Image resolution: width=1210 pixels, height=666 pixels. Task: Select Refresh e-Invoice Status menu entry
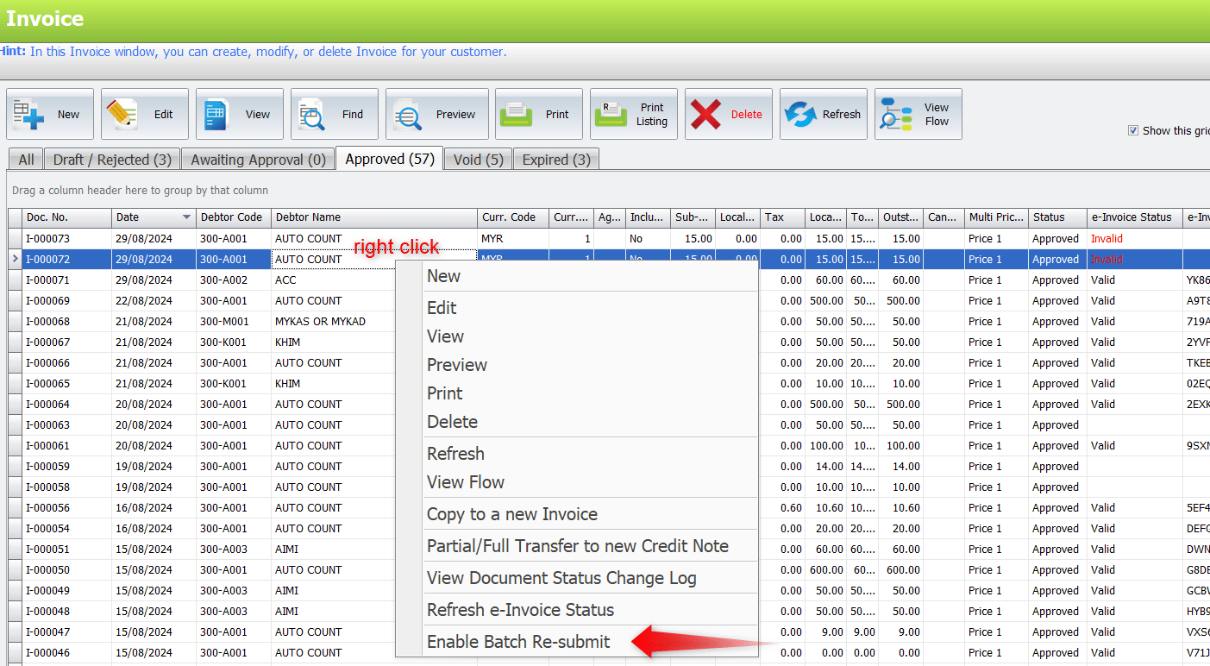[577, 610]
